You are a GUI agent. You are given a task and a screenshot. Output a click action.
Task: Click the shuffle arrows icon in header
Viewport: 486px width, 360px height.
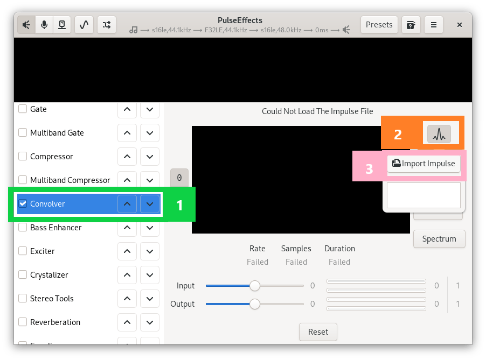point(107,25)
